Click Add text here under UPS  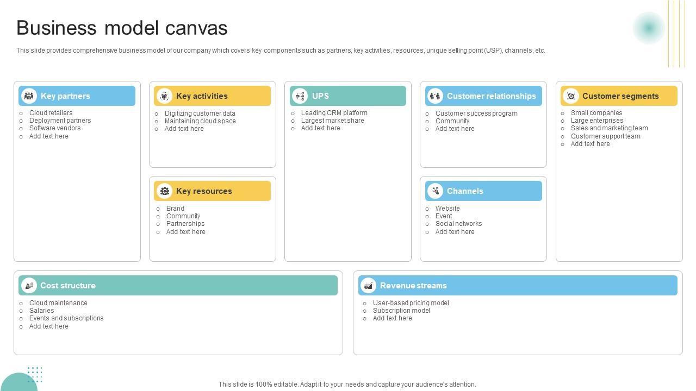tap(321, 128)
